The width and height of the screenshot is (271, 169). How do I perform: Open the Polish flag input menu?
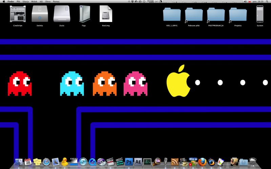[x=250, y=2]
